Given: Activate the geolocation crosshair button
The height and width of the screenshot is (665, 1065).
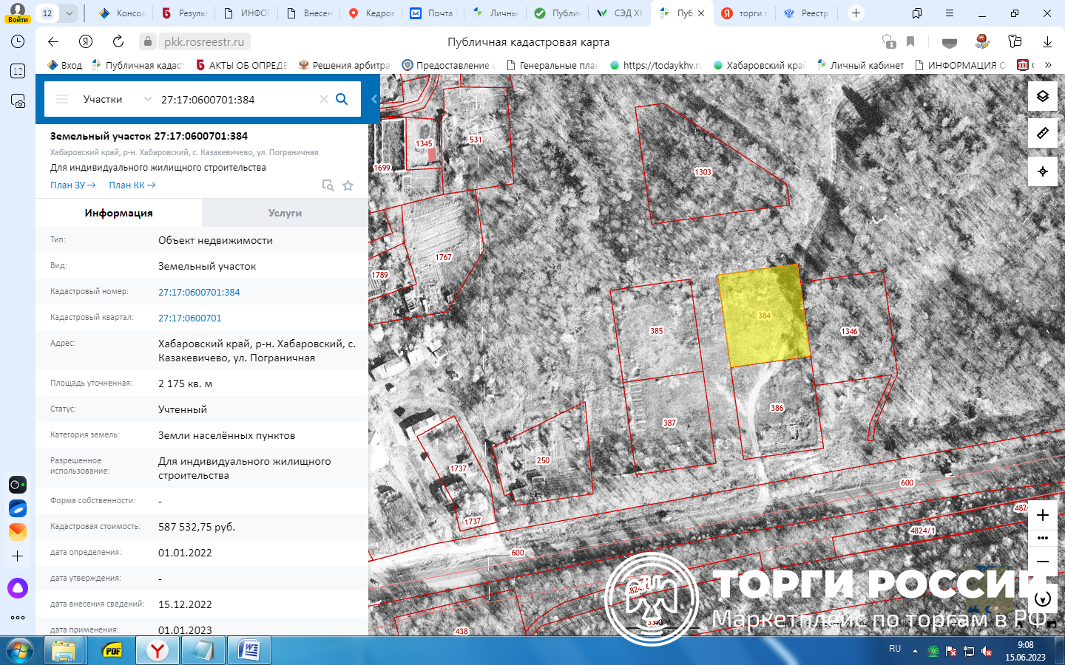Looking at the screenshot, I should tap(1043, 171).
